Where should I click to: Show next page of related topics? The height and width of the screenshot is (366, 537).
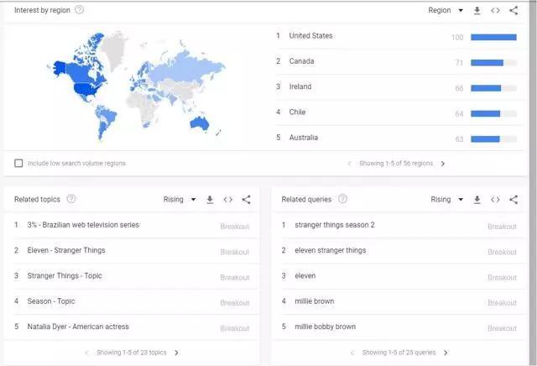point(176,353)
